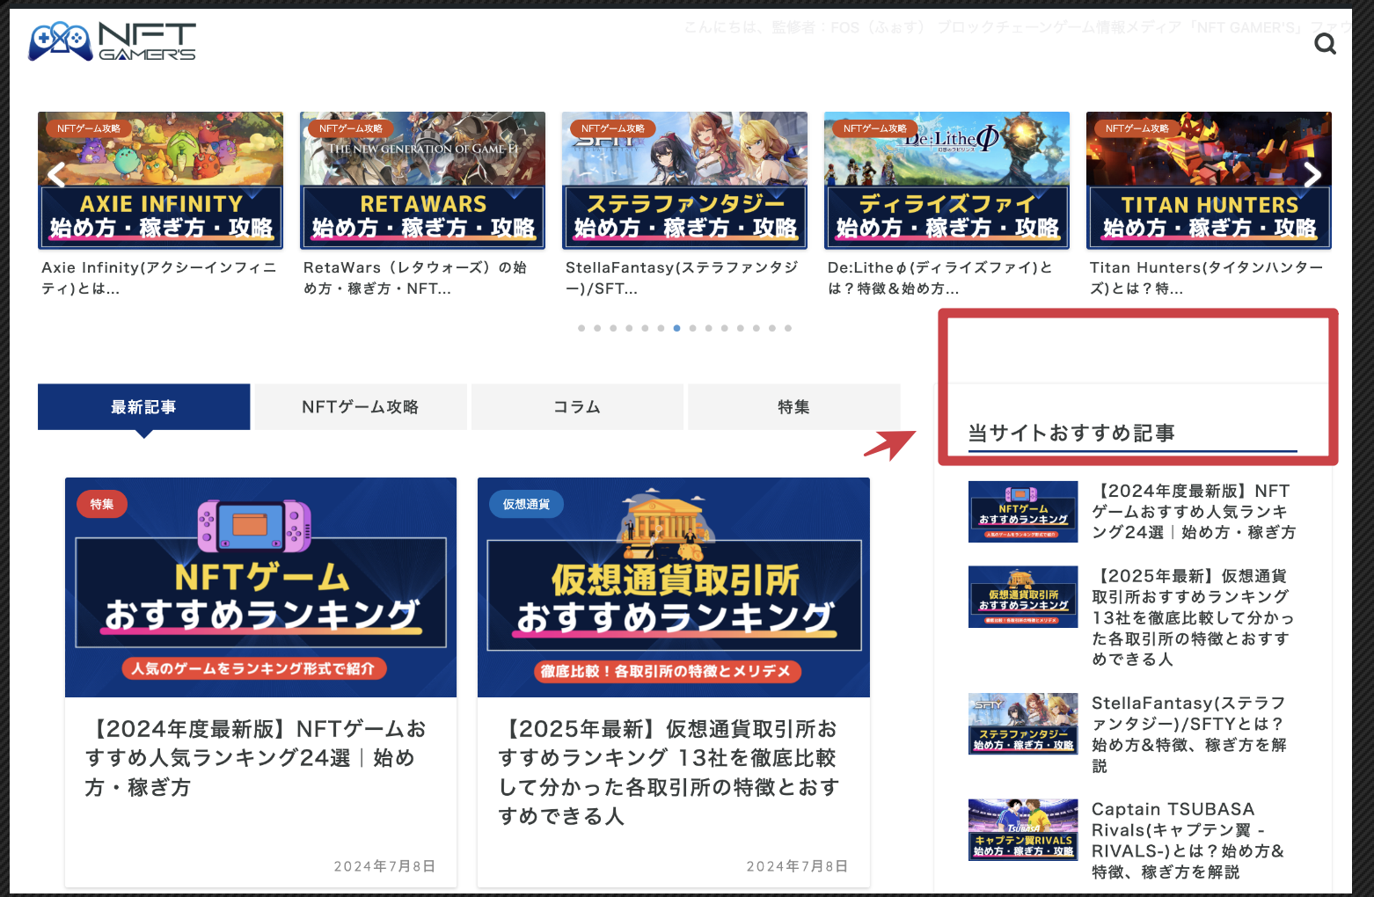This screenshot has height=897, width=1374.
Task: Open the De:Lithe Φ carousel thumbnail
Action: pos(946,180)
